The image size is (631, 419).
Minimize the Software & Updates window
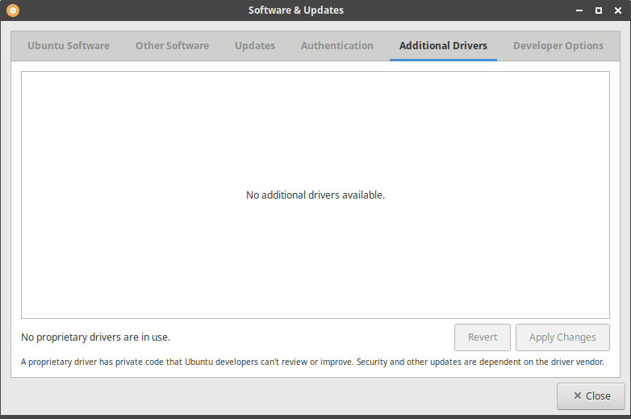point(579,10)
